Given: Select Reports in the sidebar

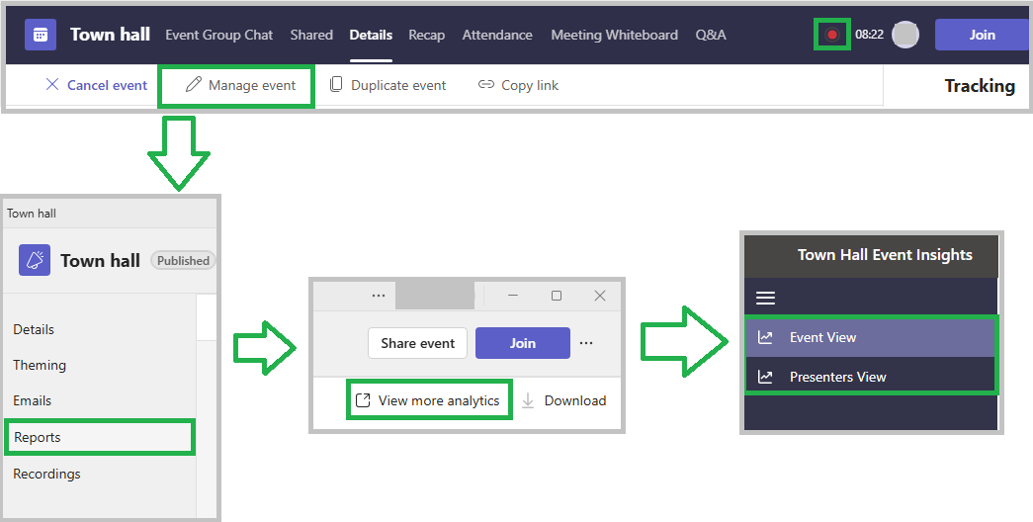Looking at the screenshot, I should tap(100, 437).
